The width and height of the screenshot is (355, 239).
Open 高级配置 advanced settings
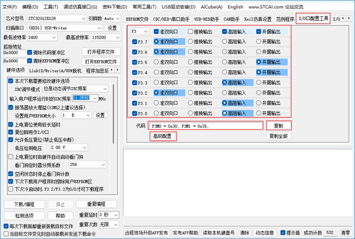click(x=162, y=136)
